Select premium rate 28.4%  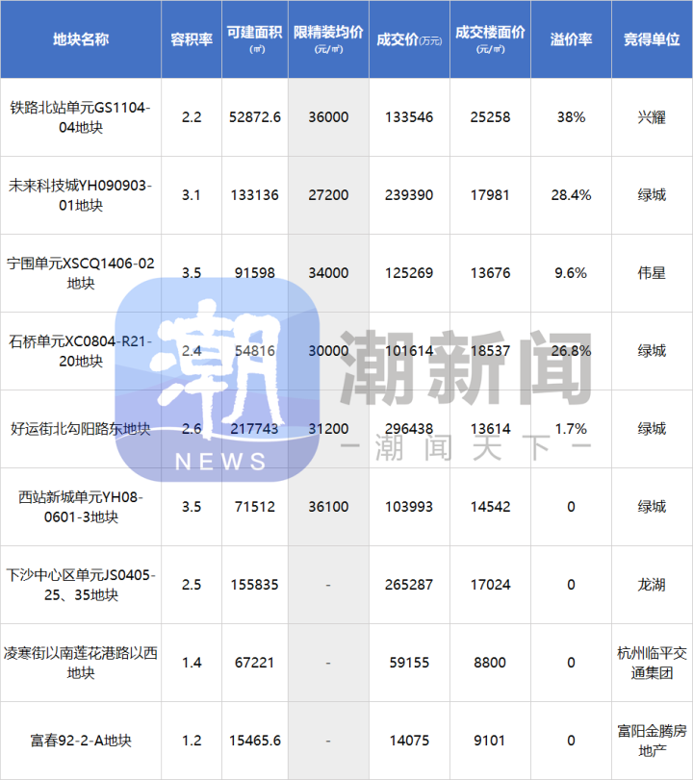[571, 195]
